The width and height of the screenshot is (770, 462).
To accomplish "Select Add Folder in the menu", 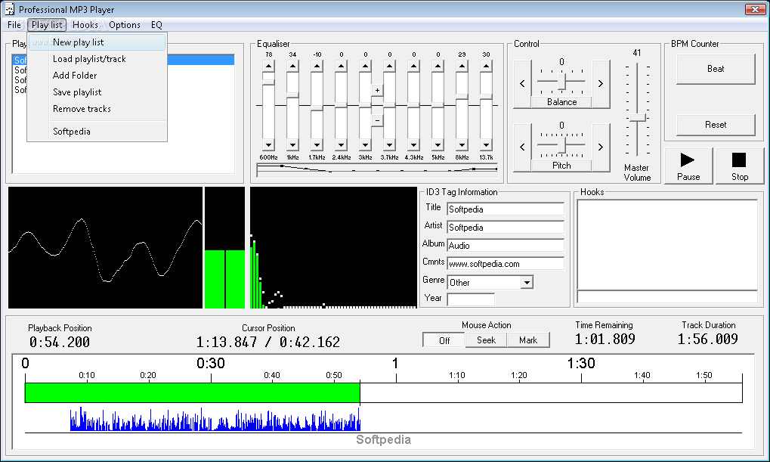I will (97, 76).
